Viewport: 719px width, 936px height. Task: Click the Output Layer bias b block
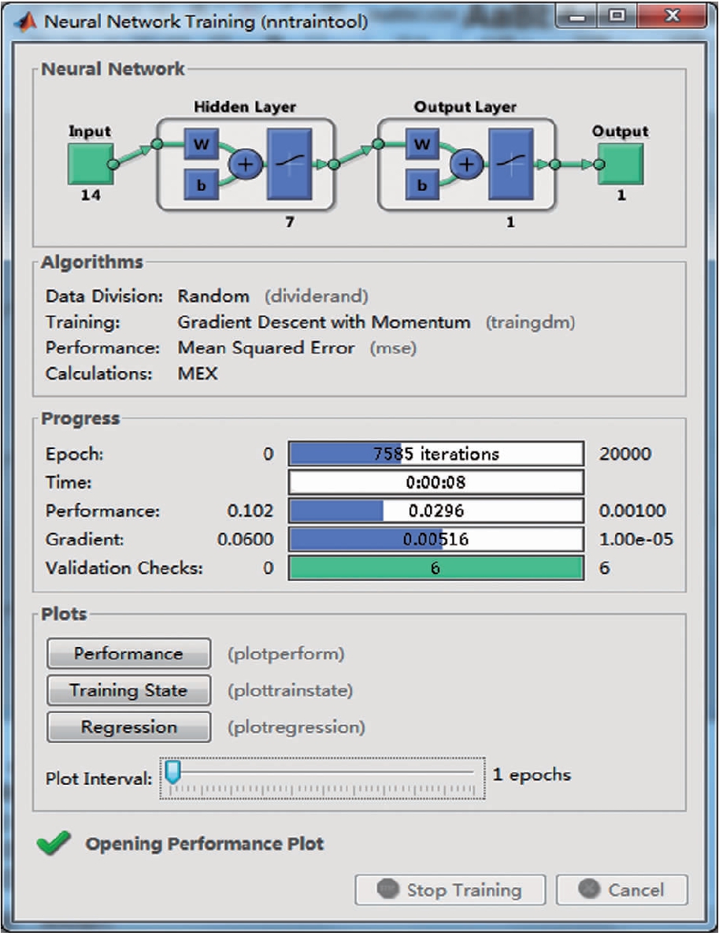click(x=423, y=186)
